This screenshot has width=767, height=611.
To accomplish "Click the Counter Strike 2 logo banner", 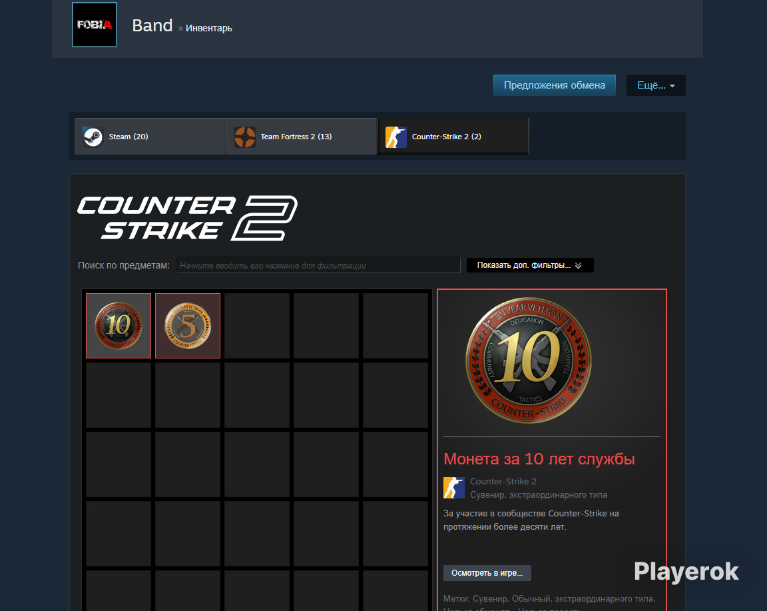I will [187, 218].
